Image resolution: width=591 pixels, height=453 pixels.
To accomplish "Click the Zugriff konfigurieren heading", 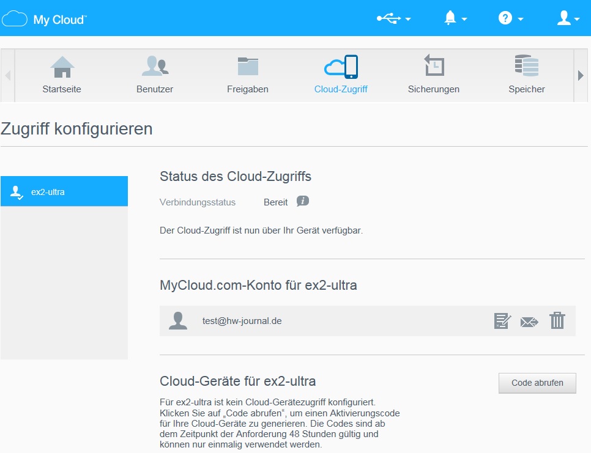I will pyautogui.click(x=76, y=129).
